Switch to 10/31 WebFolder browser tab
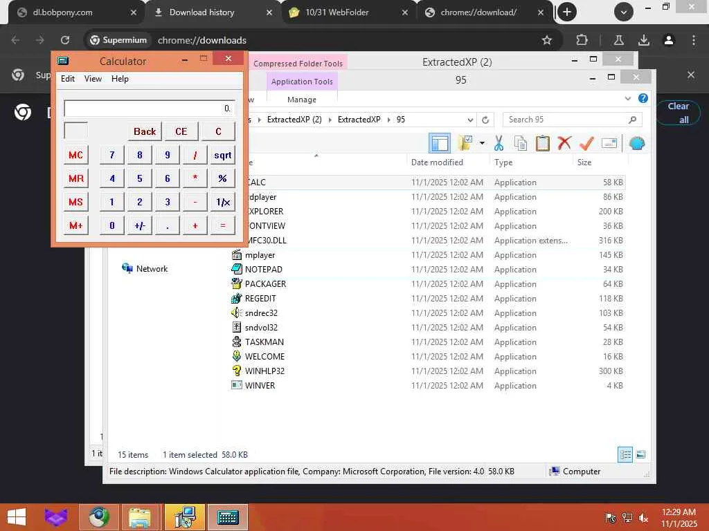This screenshot has width=709, height=531. (348, 12)
